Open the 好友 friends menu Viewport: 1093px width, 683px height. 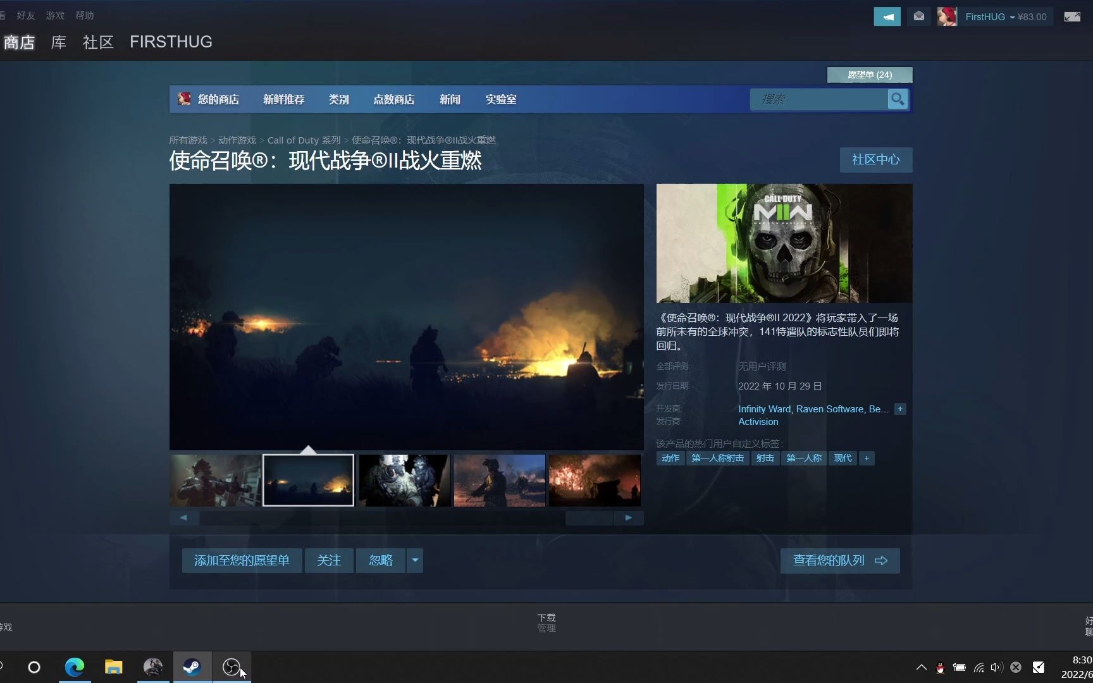[x=26, y=15]
